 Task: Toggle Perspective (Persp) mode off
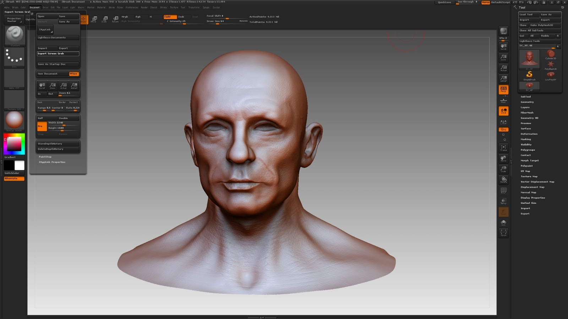click(x=503, y=89)
